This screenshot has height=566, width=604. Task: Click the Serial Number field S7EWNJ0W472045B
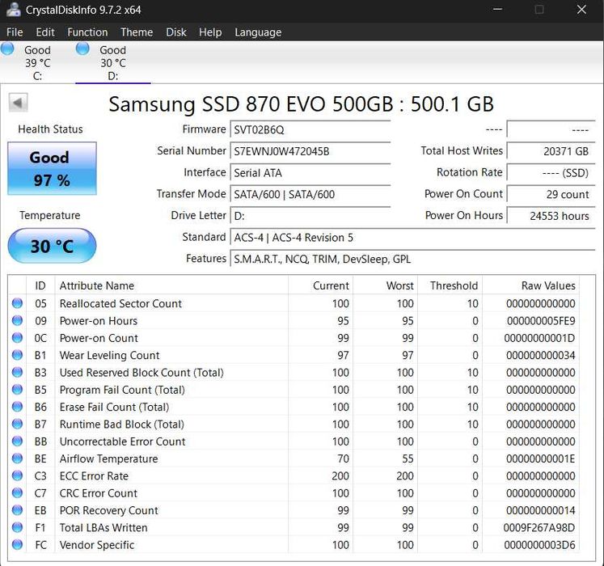click(310, 150)
